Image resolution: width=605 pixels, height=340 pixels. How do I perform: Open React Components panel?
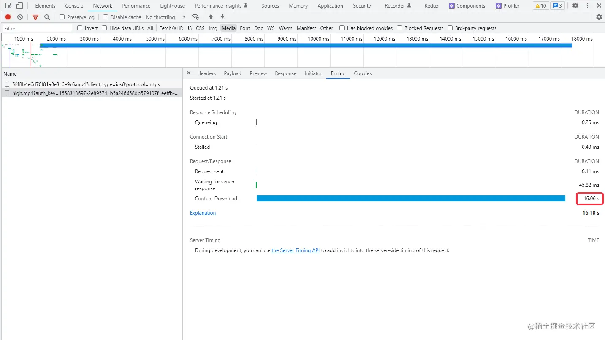[467, 6]
